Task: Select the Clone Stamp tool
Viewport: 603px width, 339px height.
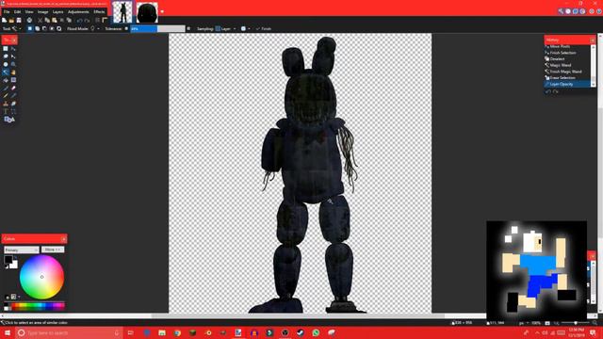Action: (x=6, y=104)
